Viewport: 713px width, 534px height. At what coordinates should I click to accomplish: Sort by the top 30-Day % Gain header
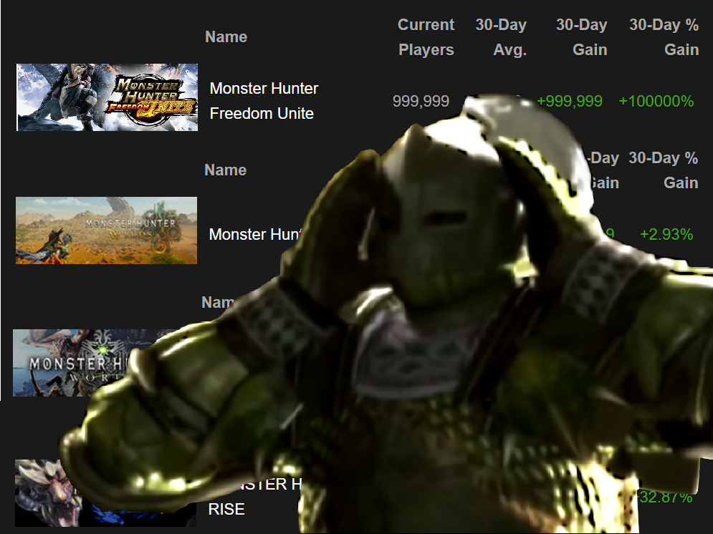coord(664,37)
